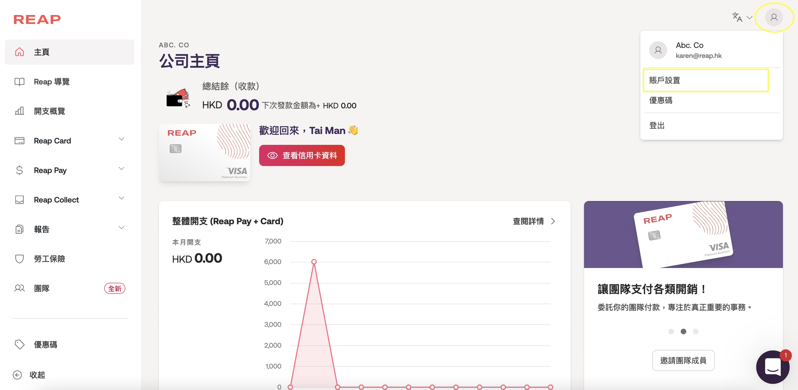
Task: Expand the Reap Pay submenu chevron
Action: coord(121,169)
